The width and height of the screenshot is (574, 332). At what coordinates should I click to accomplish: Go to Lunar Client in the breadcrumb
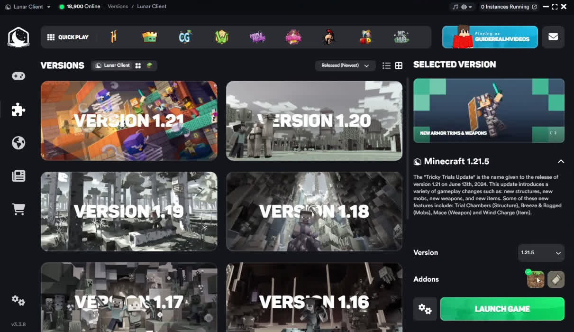152,7
